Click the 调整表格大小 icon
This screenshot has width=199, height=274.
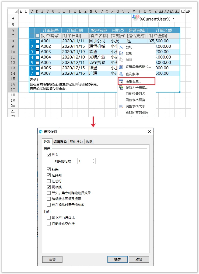pos(121,106)
